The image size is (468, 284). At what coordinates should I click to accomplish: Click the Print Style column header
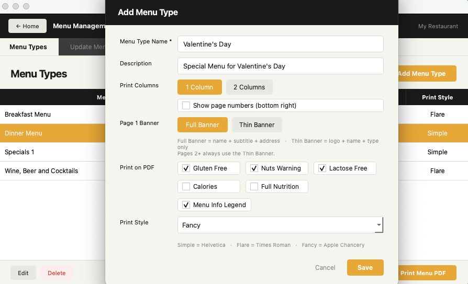tap(437, 97)
